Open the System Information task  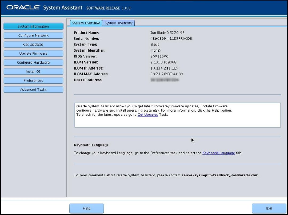click(33, 26)
